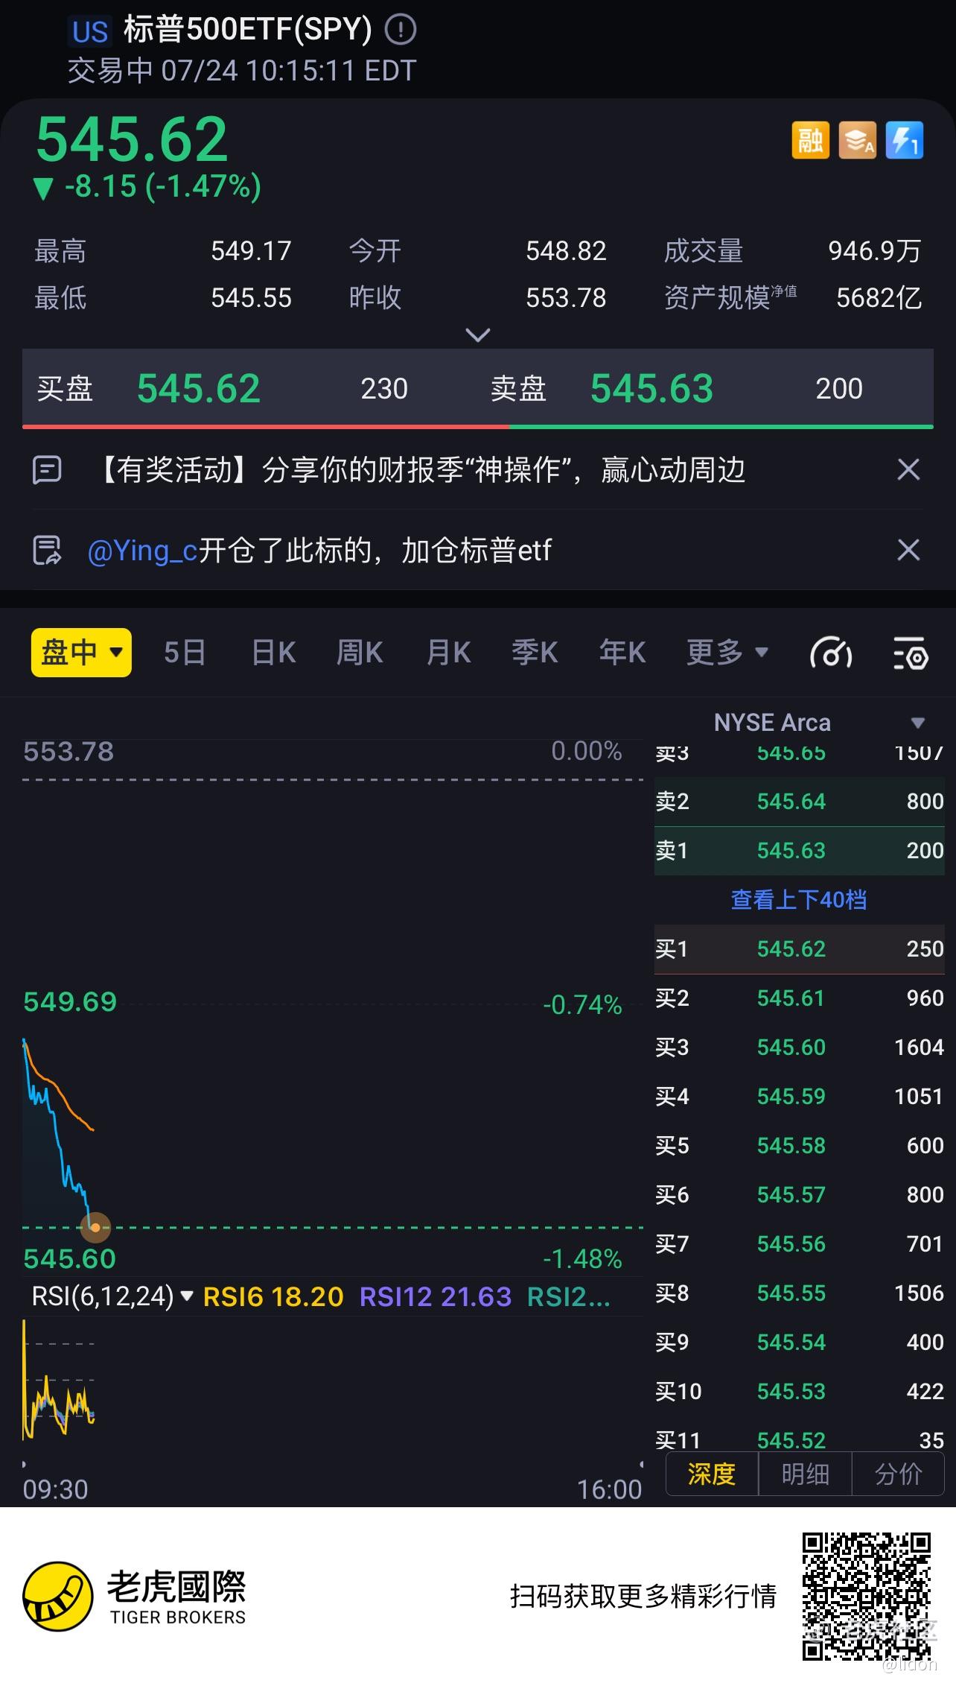
Task: Tap the share-note icon beside @Ying_c post
Action: click(47, 551)
